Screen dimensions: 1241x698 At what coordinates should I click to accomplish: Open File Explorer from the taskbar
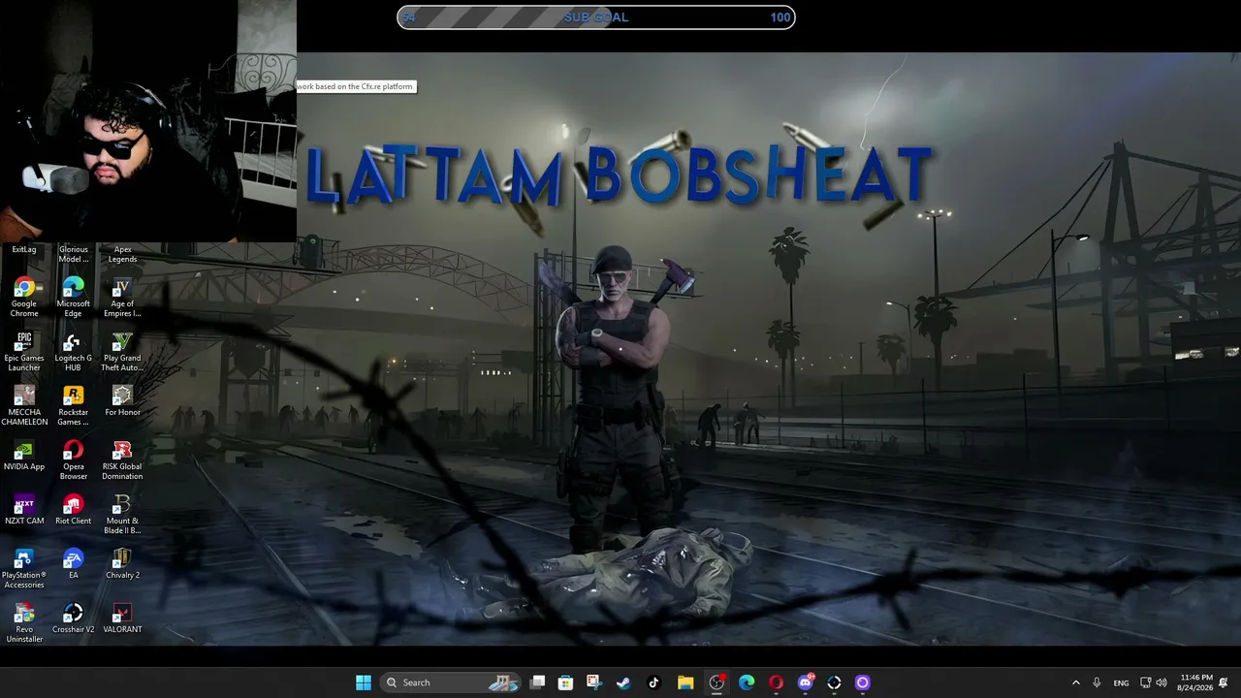[x=685, y=682]
